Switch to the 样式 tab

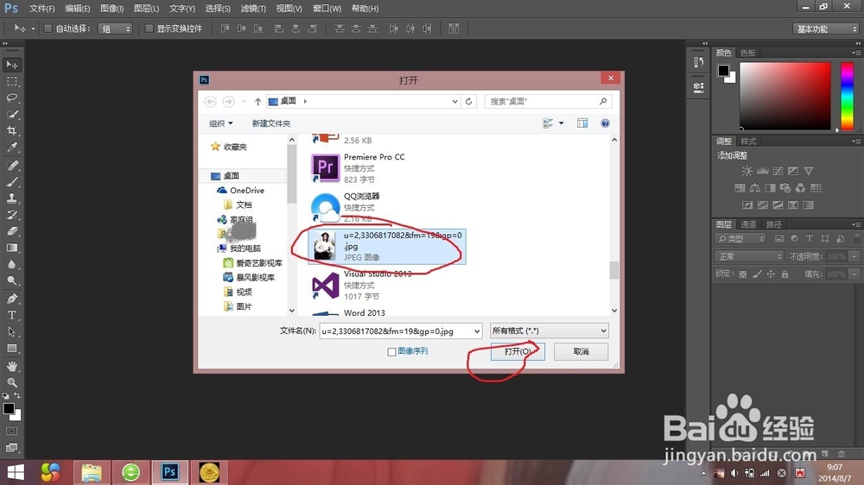pos(748,142)
